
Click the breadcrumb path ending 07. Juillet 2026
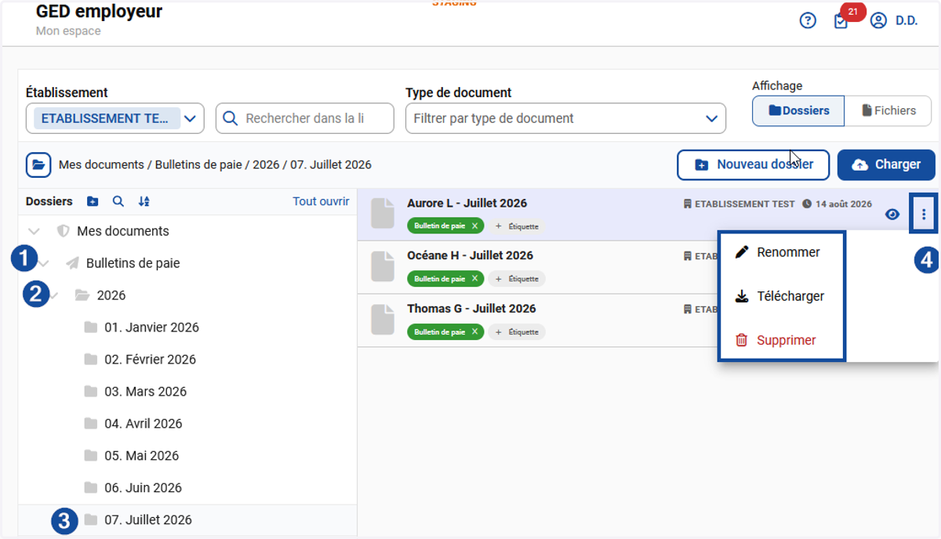(x=215, y=165)
